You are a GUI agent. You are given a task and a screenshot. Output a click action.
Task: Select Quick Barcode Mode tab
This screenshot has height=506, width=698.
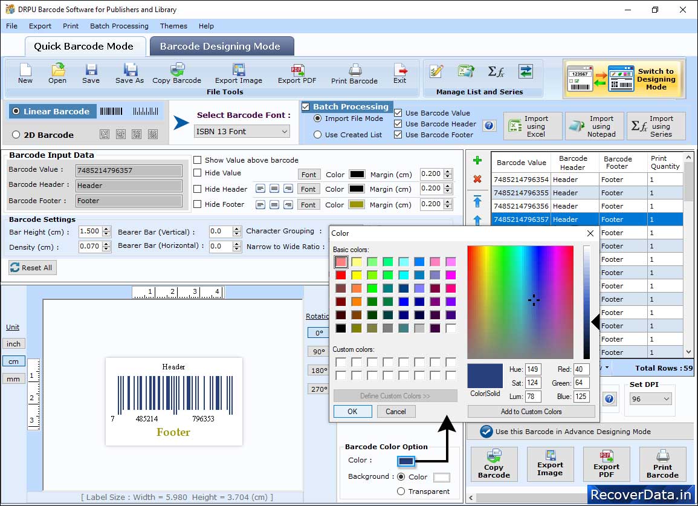85,47
